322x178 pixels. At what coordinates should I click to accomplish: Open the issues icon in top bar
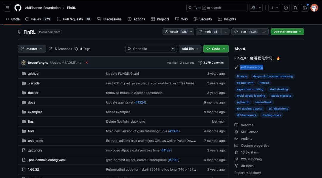(x=286, y=8)
